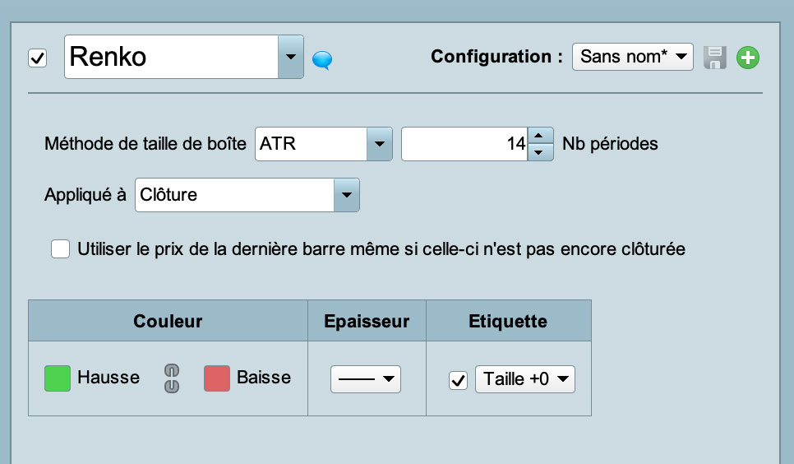Screen dimensions: 794x464
Task: Enable using last bar price when not closed
Action: tap(60, 248)
